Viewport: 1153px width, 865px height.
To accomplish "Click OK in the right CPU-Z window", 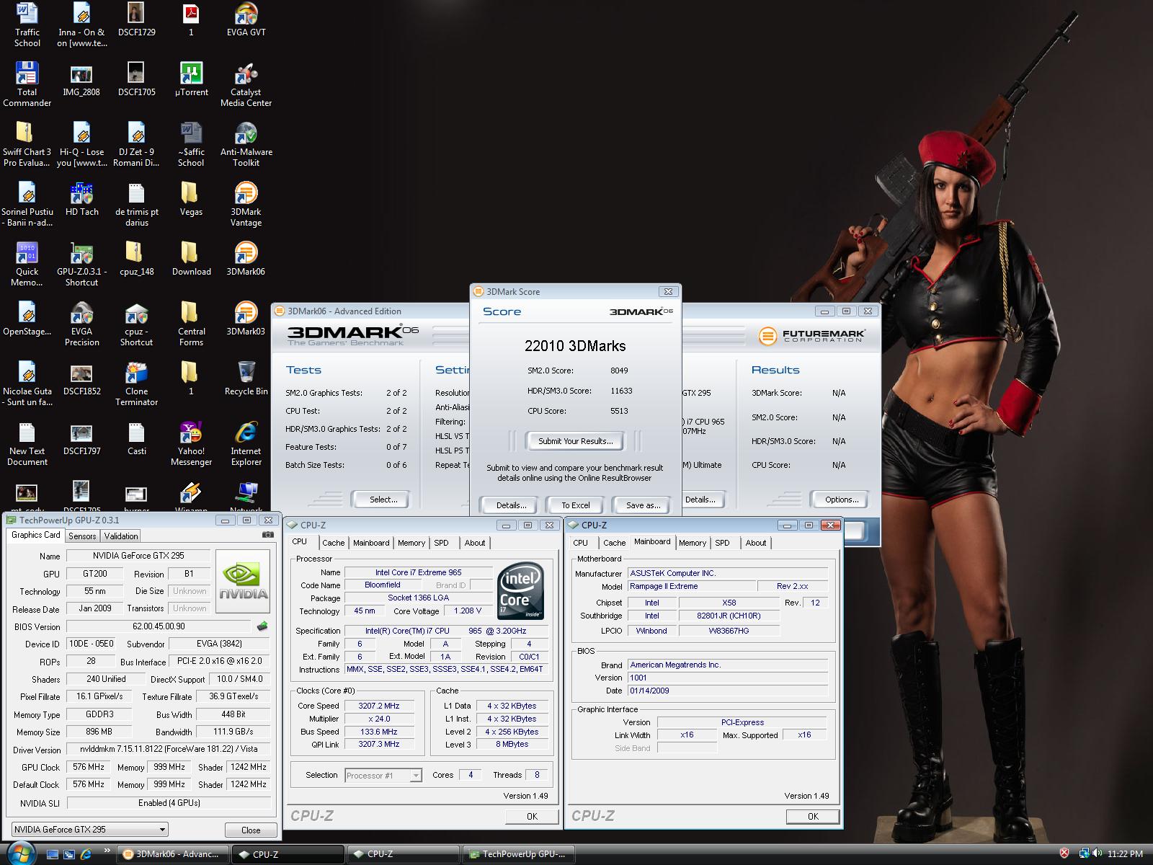I will 813,816.
